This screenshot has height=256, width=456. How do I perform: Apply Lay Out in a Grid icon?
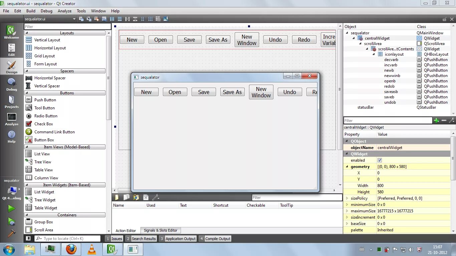click(x=151, y=19)
